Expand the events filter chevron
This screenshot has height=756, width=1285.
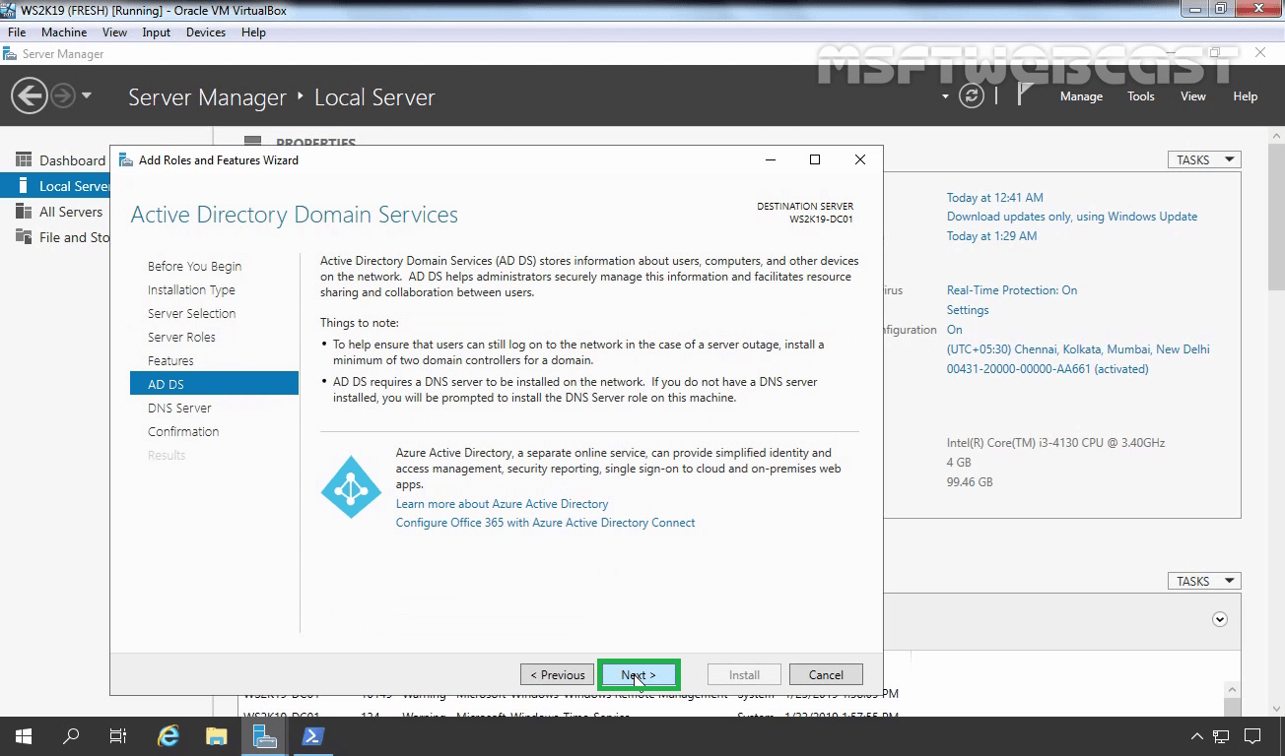click(x=1220, y=619)
